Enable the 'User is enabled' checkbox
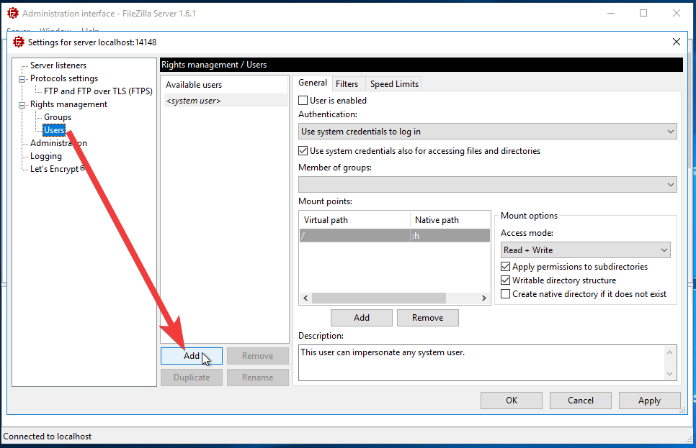This screenshot has height=448, width=696. click(303, 101)
